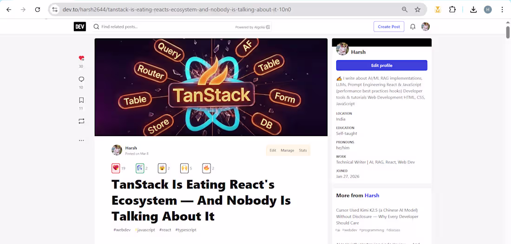The width and height of the screenshot is (511, 244).
Task: Open the post Edit link
Action: coord(273,150)
